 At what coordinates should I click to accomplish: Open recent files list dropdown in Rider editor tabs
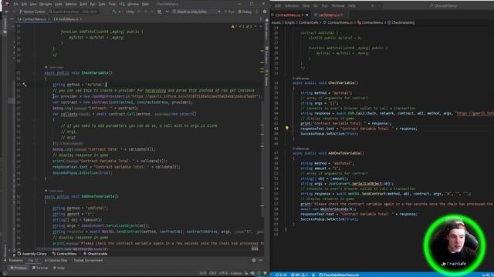click(x=261, y=19)
